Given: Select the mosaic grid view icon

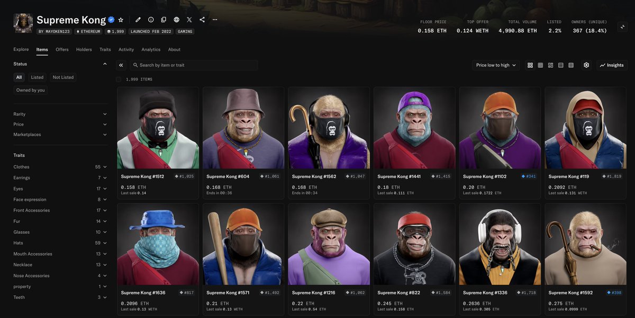Looking at the screenshot, I should tap(550, 65).
